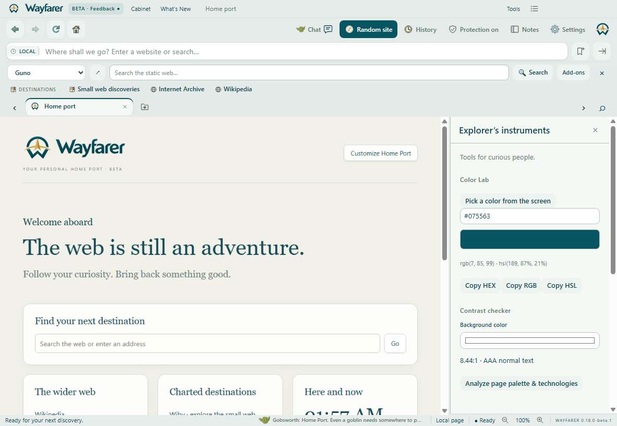
Task: Zoom in using the status bar magnifier
Action: (x=540, y=420)
